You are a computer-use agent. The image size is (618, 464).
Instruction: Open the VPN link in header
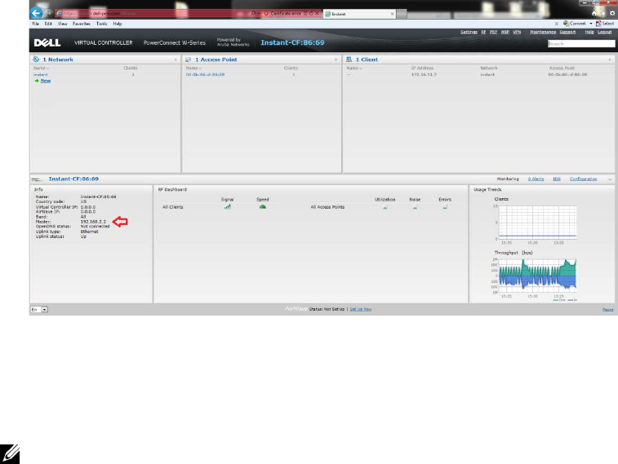(x=517, y=32)
